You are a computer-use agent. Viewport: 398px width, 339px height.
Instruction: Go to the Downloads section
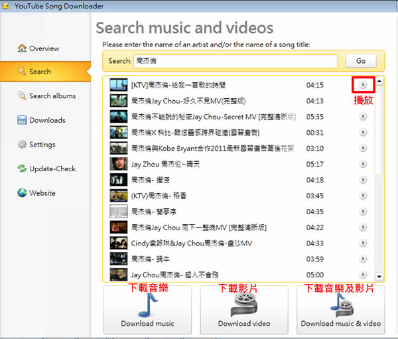(41, 120)
